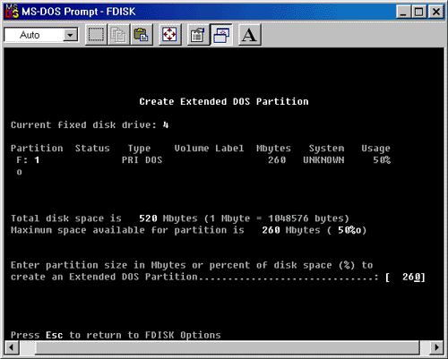Click the 'Usage' column header
The height and width of the screenshot is (359, 448).
pyautogui.click(x=375, y=149)
